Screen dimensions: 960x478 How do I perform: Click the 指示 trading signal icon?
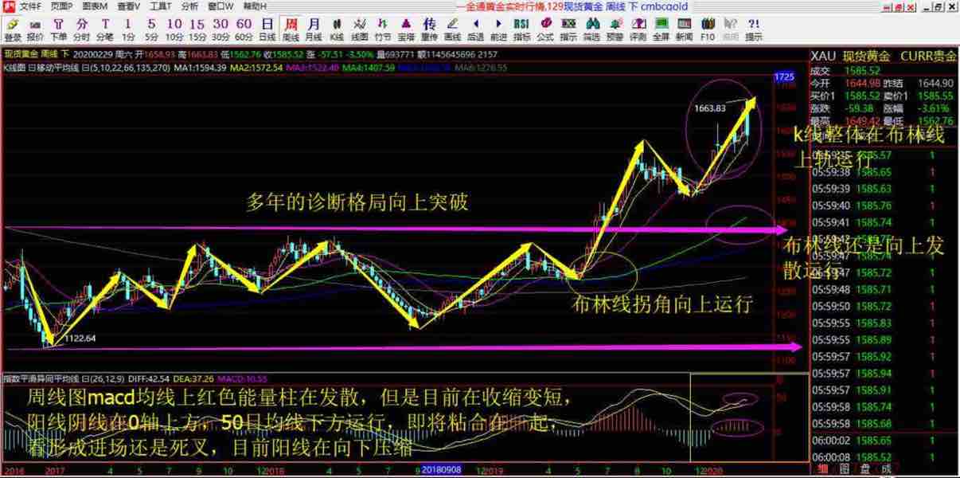568,29
